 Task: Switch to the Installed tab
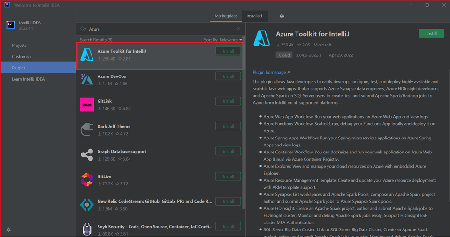coord(254,16)
